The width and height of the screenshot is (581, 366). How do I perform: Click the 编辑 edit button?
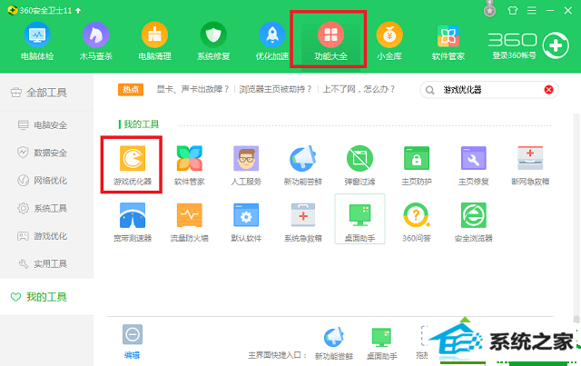pos(133,341)
